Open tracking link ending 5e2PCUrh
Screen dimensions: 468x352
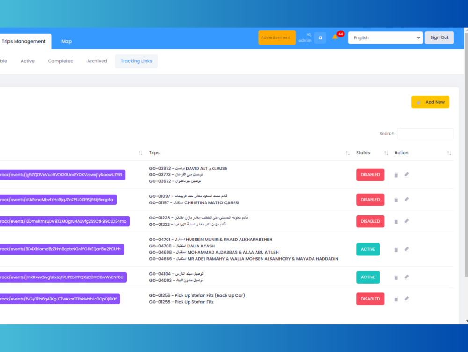[62, 249]
